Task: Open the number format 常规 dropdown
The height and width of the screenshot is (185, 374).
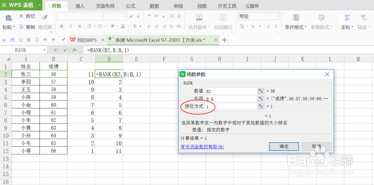Action: (278, 16)
